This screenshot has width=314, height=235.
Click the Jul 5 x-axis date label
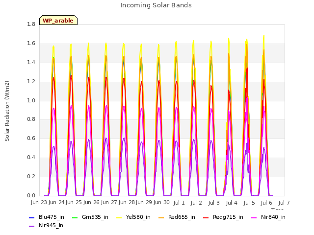point(249,203)
